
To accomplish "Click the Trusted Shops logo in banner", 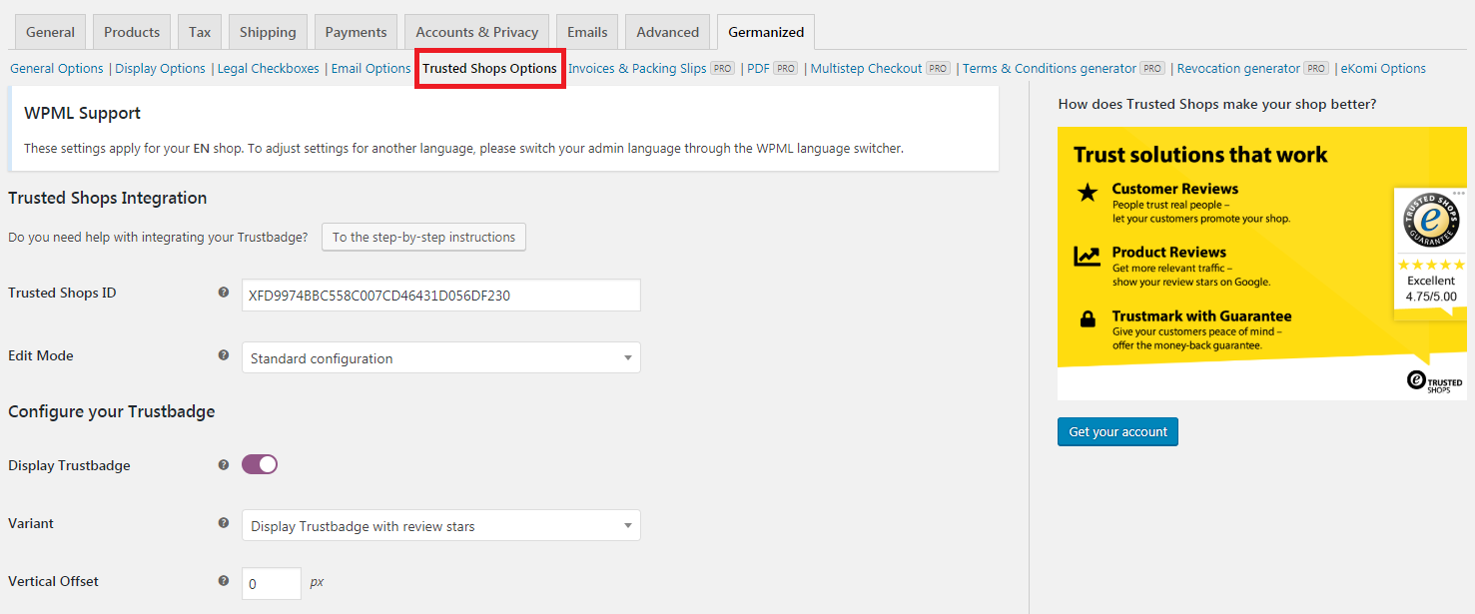I will point(1434,381).
